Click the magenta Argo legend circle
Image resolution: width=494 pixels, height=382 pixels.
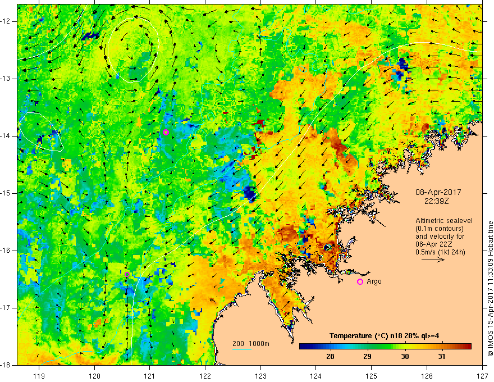click(360, 282)
